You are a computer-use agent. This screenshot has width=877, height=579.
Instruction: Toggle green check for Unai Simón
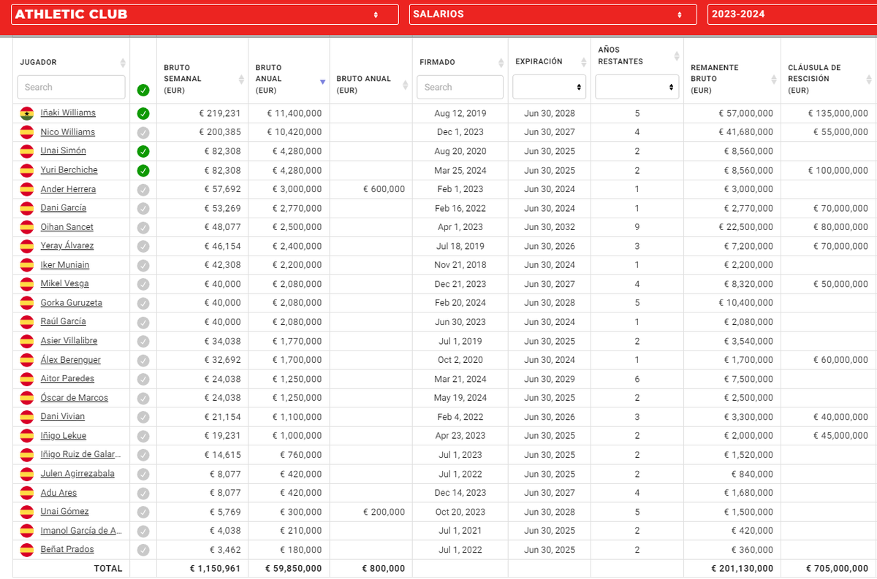point(143,151)
